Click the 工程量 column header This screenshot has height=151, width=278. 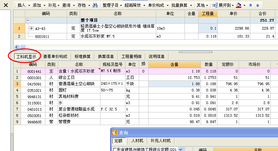pos(208,14)
